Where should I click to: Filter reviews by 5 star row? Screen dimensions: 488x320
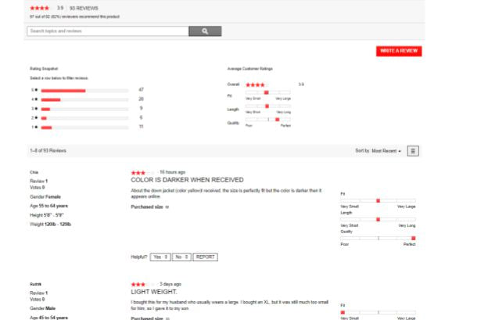point(84,91)
